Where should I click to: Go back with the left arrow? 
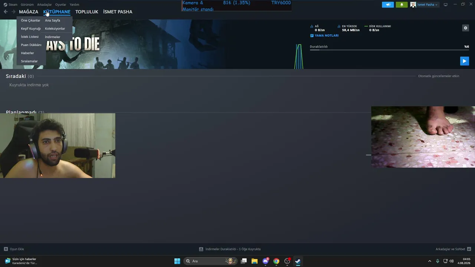click(6, 12)
